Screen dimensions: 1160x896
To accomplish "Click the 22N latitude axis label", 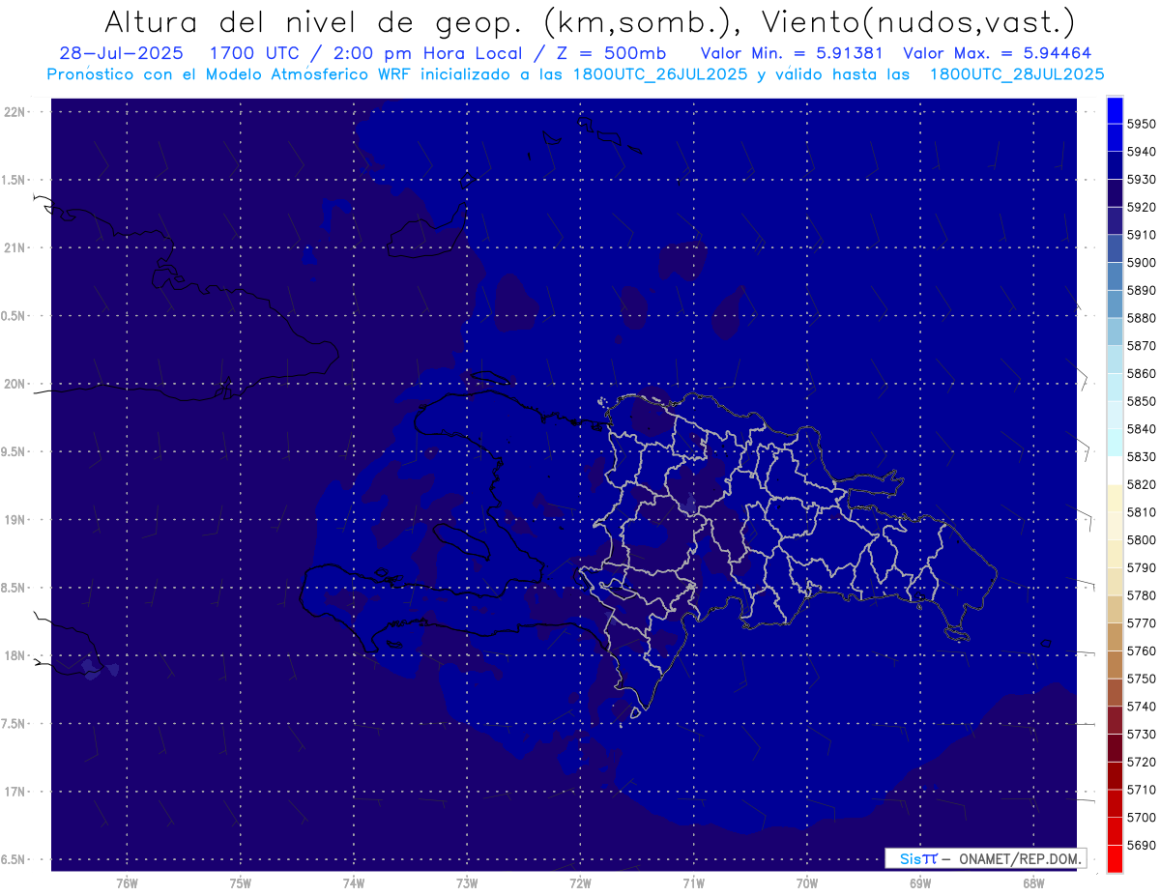I will tap(16, 112).
